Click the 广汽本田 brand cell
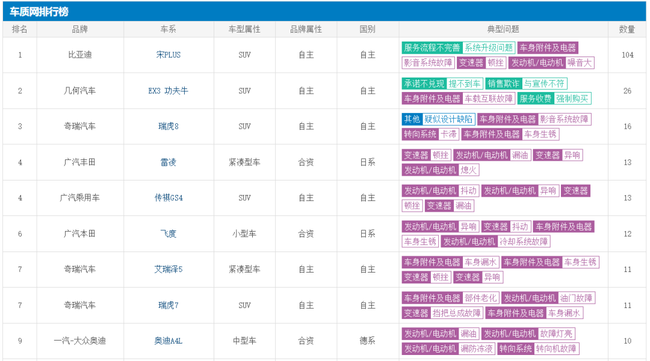 click(80, 234)
